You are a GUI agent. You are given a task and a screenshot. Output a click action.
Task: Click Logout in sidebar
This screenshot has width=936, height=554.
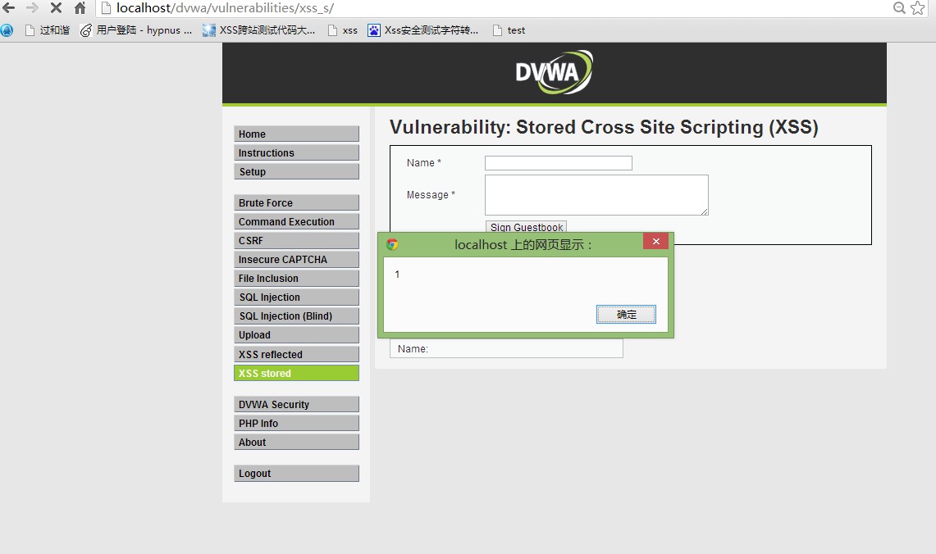[x=296, y=474]
